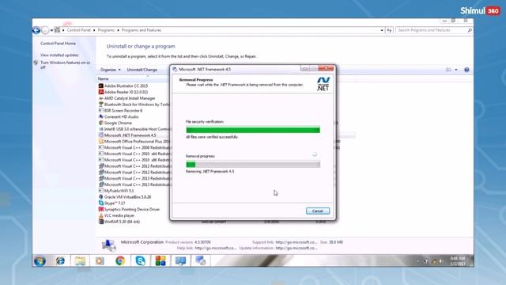Open Skype from taskbar
Screen dimensions: 506x285
pos(140,260)
